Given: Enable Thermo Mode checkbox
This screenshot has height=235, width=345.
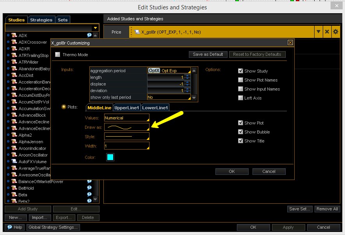Looking at the screenshot, I should coord(58,54).
